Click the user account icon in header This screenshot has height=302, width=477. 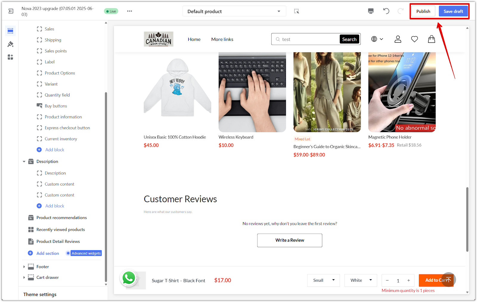tap(398, 39)
